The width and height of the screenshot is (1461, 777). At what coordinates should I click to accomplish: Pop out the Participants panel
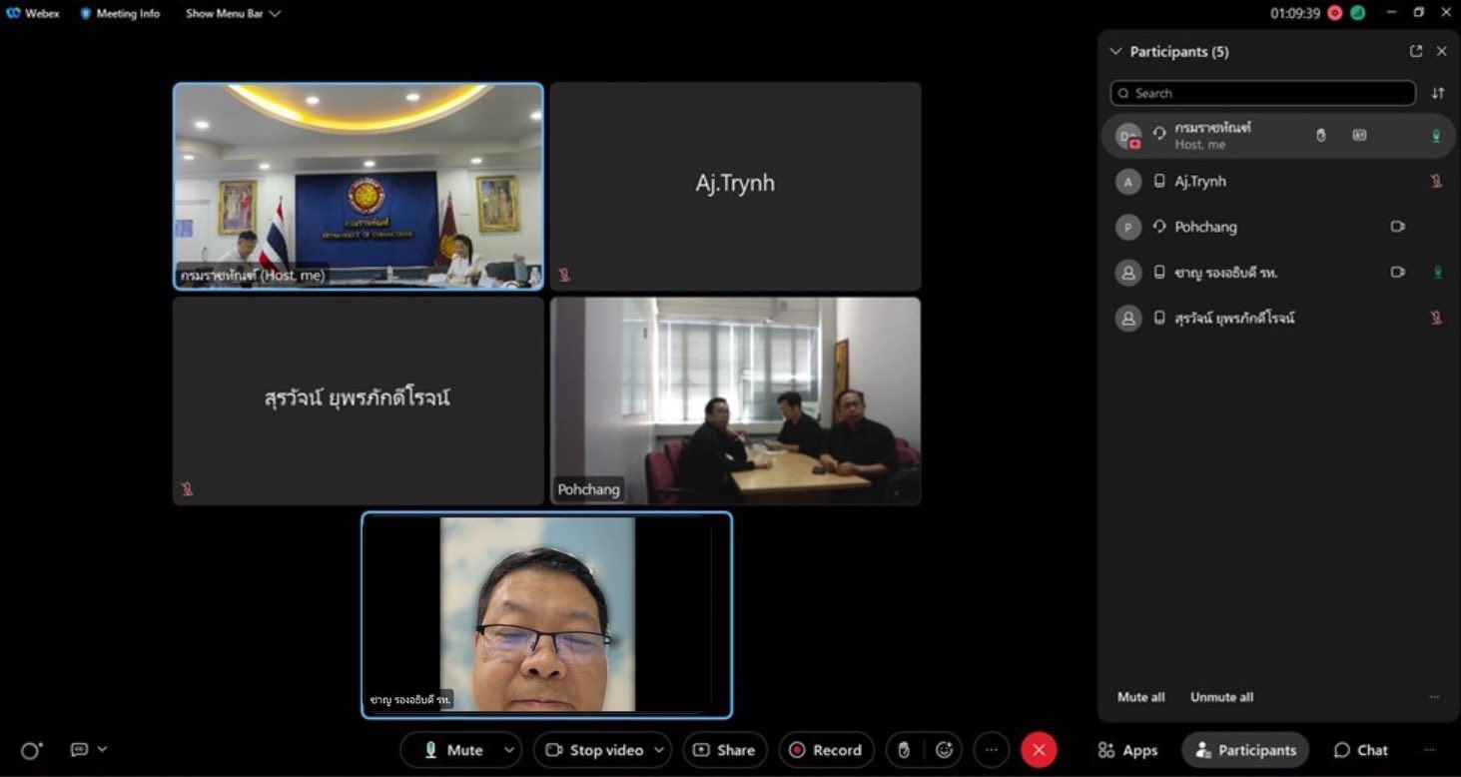1415,51
